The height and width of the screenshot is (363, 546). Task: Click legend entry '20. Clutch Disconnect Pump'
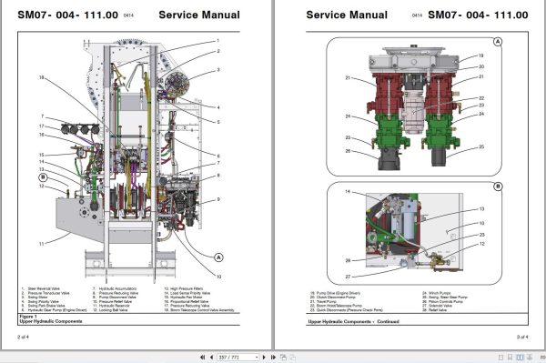[x=333, y=297]
